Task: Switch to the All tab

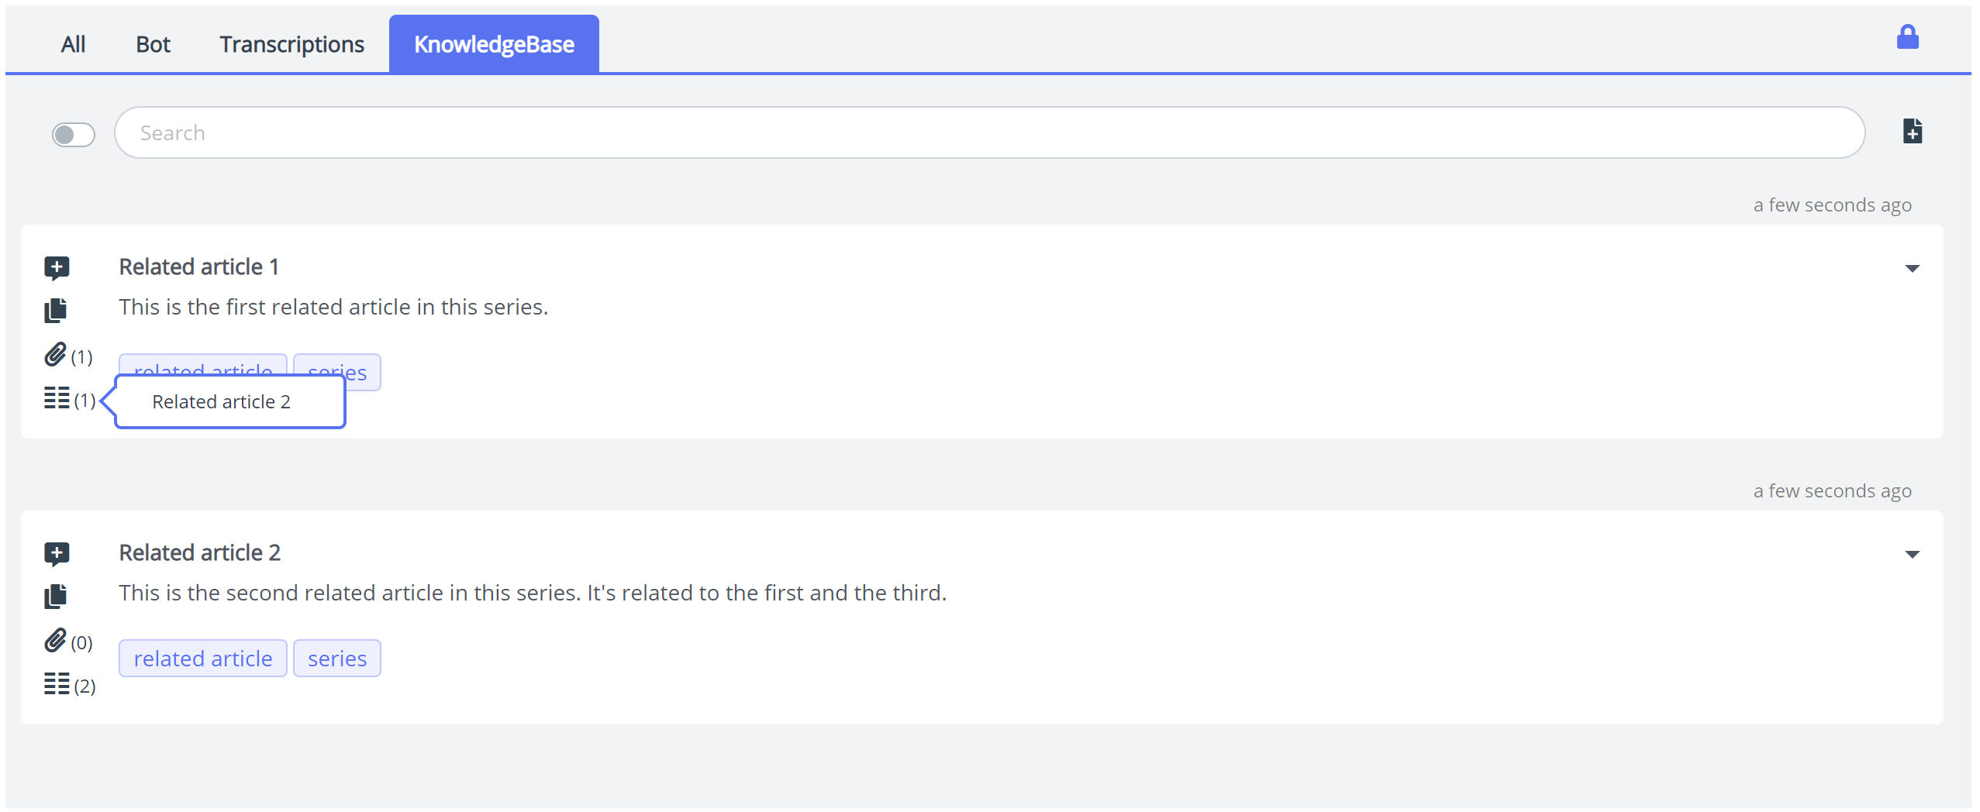Action: click(x=73, y=45)
